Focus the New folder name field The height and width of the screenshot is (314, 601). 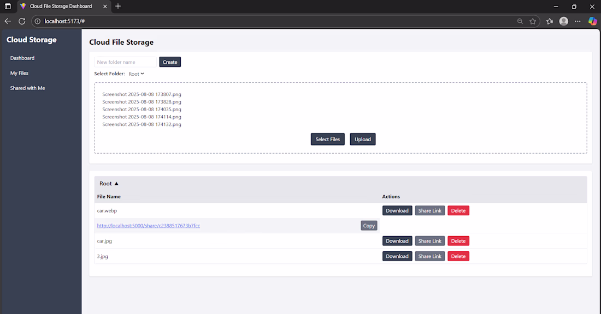coord(126,62)
